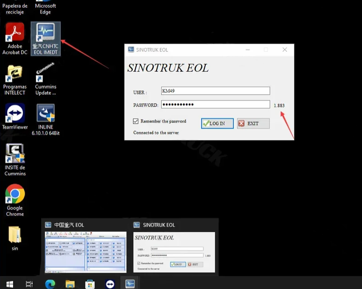
Task: Focus the PASSWORD input field
Action: pos(215,105)
